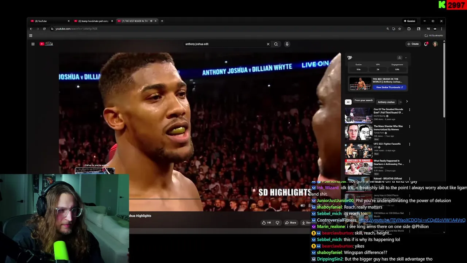467x263 pixels.
Task: Open options for 'Kobosil - BR3ATH3' video
Action: click(409, 179)
